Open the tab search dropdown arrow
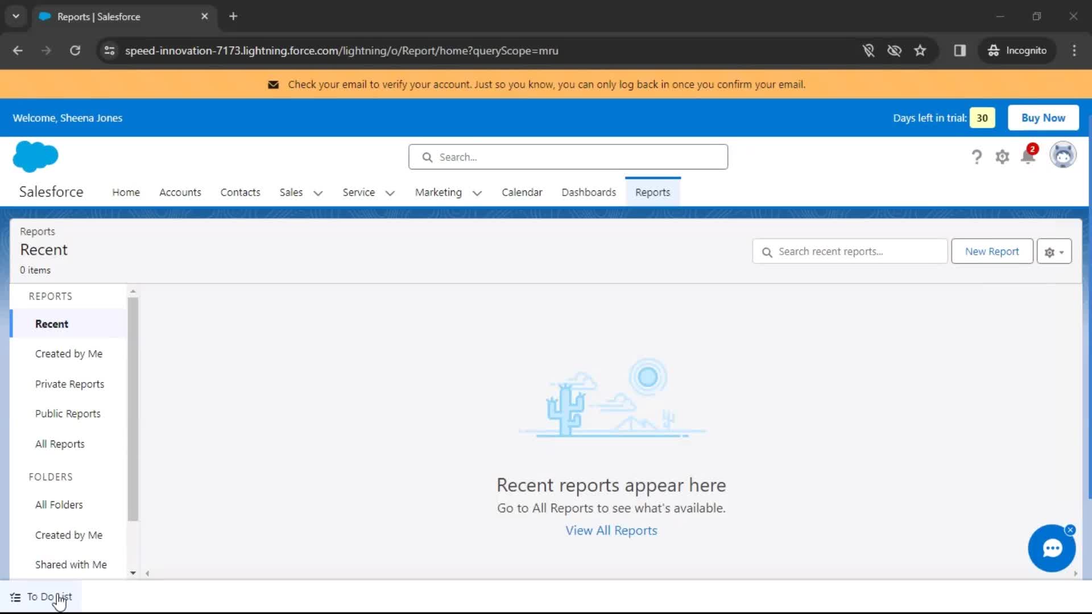Viewport: 1092px width, 614px height. [16, 16]
